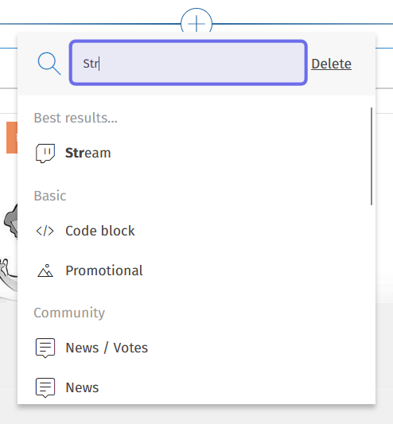Screen dimensions: 393x424
Task: Choose Code block from the Basic section
Action: click(x=196, y=231)
